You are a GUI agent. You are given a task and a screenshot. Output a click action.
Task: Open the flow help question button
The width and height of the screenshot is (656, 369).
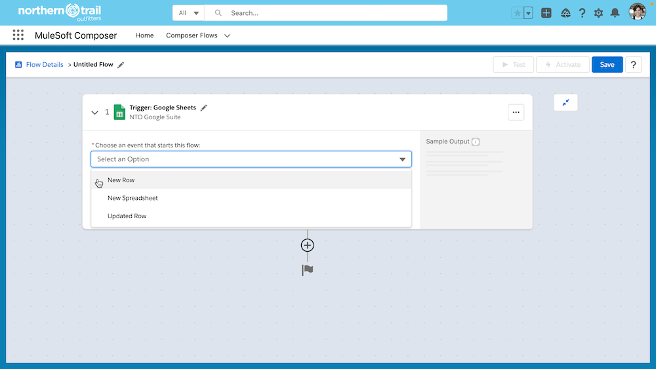tap(633, 64)
